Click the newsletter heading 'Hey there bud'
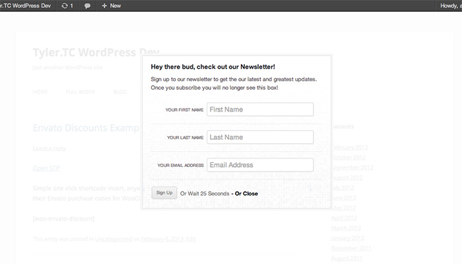 213,67
